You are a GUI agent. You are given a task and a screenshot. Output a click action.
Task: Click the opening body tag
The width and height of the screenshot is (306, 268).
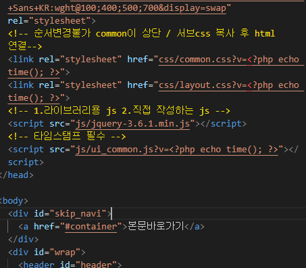pyautogui.click(x=14, y=201)
